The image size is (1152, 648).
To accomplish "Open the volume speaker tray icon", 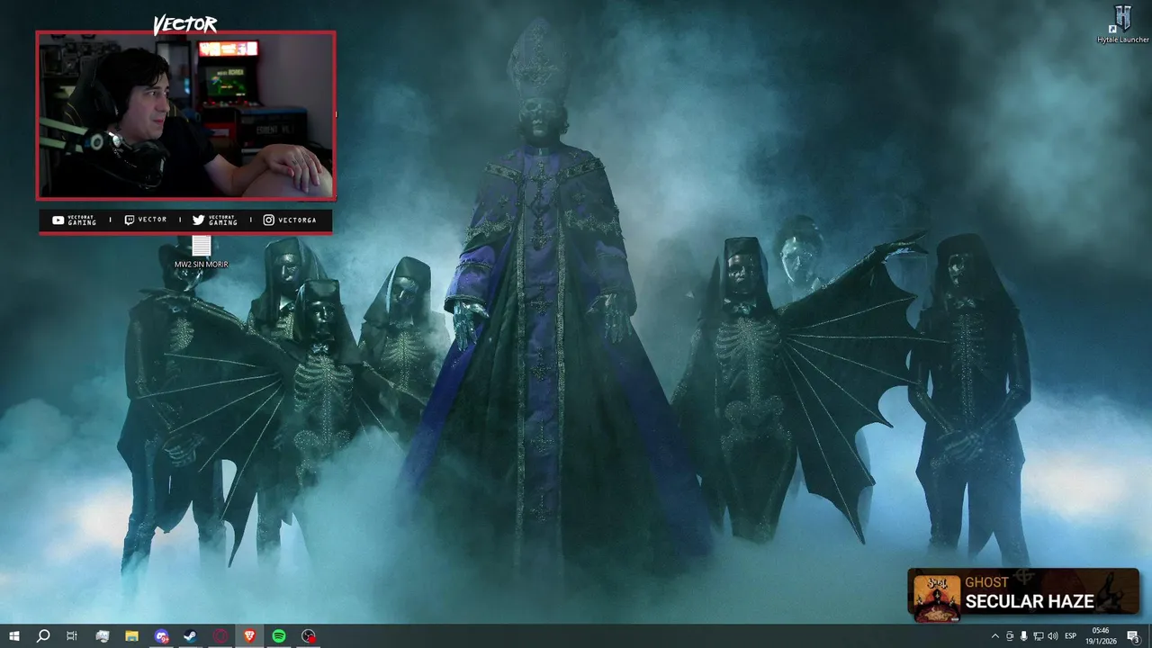I will point(1053,636).
